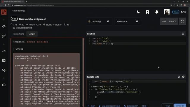Submit the solution with ATTEMPT
Image resolution: width=190 pixels, height=107 pixels.
coord(180,106)
